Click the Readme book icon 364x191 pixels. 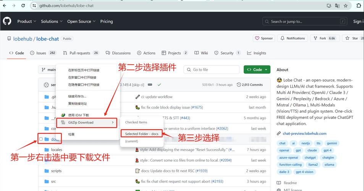tap(280, 183)
